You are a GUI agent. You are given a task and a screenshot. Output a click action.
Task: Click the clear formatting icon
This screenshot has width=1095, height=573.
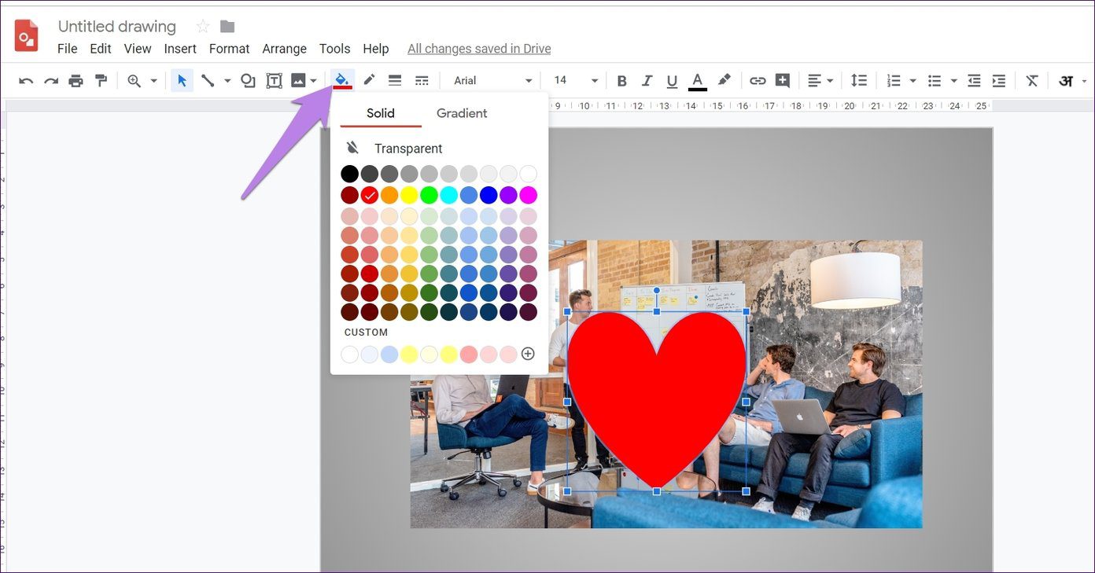[1032, 80]
